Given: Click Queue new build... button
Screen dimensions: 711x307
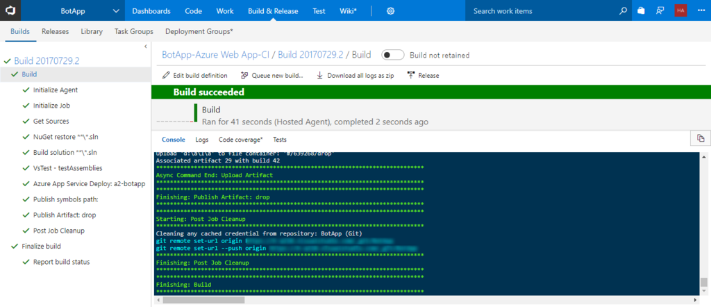Looking at the screenshot, I should point(271,75).
